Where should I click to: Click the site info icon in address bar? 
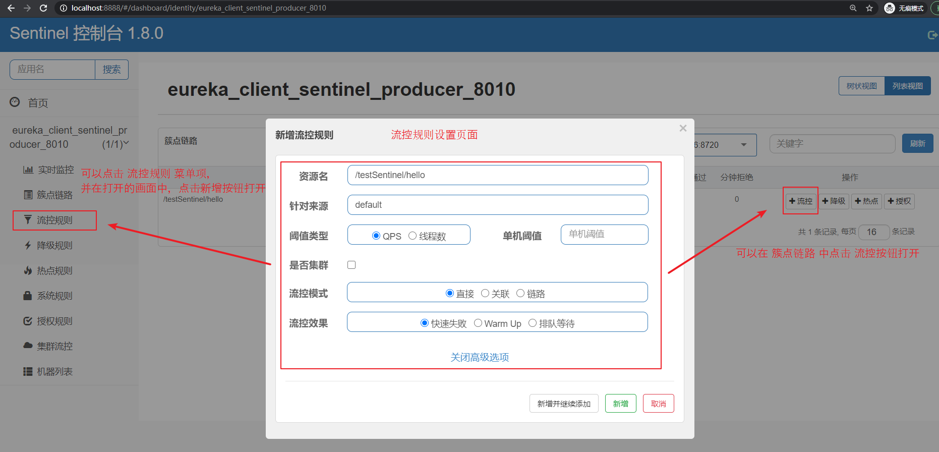64,8
